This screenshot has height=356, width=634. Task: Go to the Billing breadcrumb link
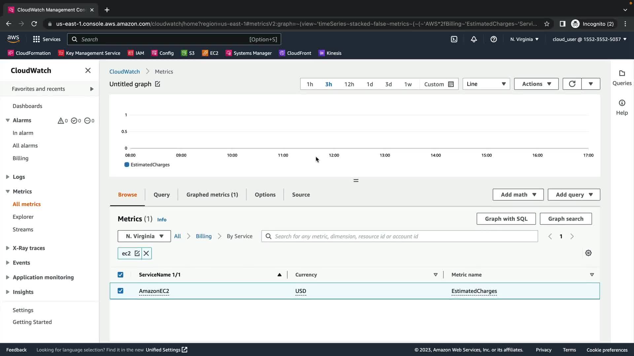[203, 236]
